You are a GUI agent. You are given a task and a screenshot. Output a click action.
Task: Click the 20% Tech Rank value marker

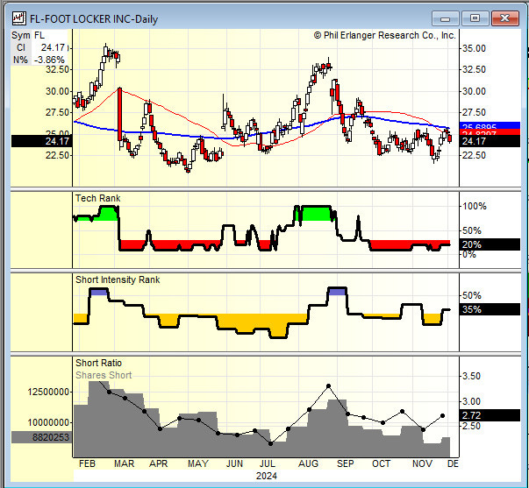[x=490, y=244]
